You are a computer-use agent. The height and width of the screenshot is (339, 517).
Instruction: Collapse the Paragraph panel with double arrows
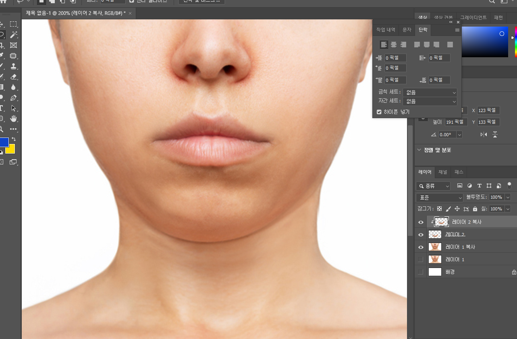click(451, 22)
